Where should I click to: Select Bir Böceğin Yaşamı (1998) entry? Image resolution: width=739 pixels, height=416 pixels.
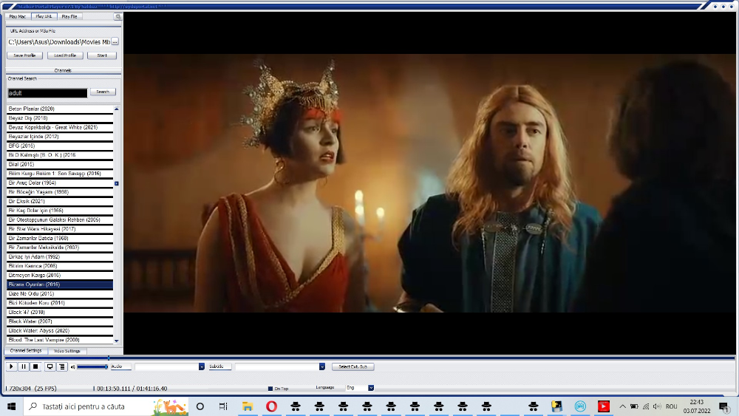60,192
